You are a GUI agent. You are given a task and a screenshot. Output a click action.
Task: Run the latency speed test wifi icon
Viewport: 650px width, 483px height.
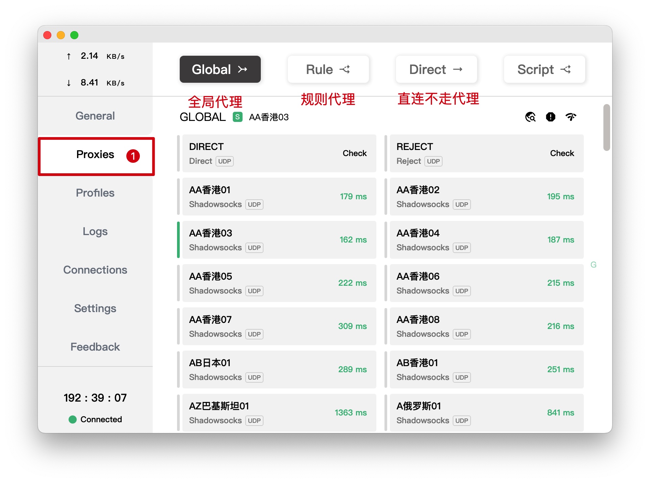(571, 117)
